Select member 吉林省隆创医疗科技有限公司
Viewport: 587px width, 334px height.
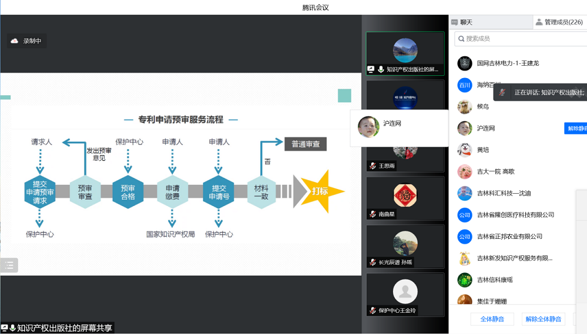(515, 215)
